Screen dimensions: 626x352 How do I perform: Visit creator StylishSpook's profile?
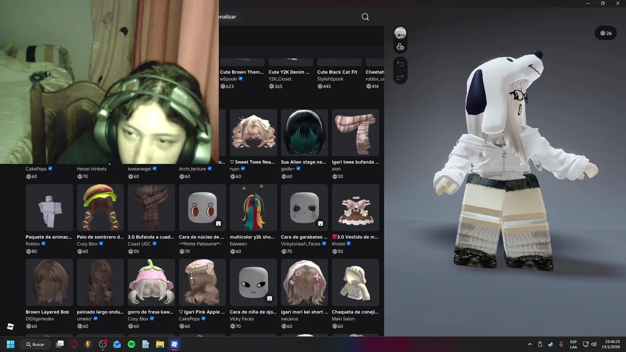pyautogui.click(x=330, y=79)
